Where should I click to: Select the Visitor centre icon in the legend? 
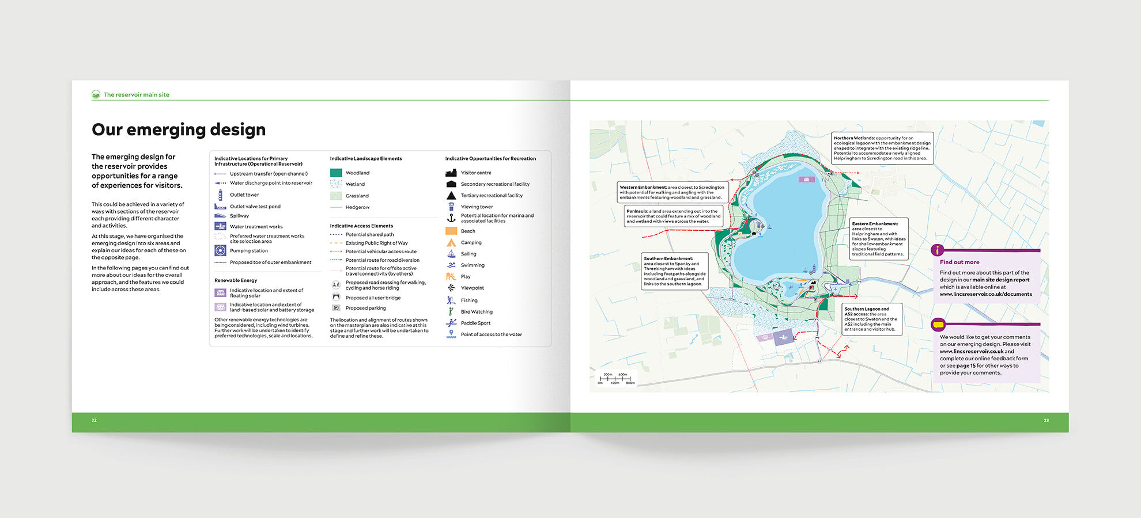[451, 173]
